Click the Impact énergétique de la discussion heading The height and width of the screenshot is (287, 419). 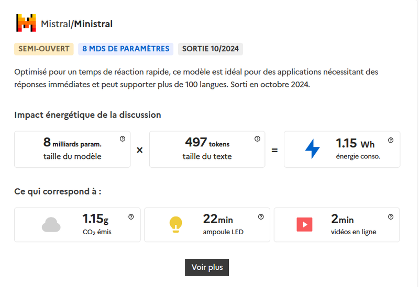point(87,114)
